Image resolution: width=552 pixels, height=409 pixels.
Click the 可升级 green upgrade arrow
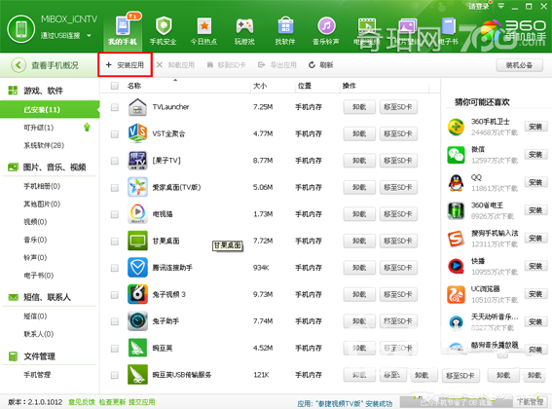click(87, 128)
